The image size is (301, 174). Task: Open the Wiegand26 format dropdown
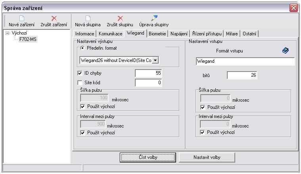click(155, 60)
